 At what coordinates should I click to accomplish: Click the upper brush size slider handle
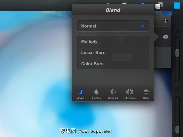pos(177,53)
